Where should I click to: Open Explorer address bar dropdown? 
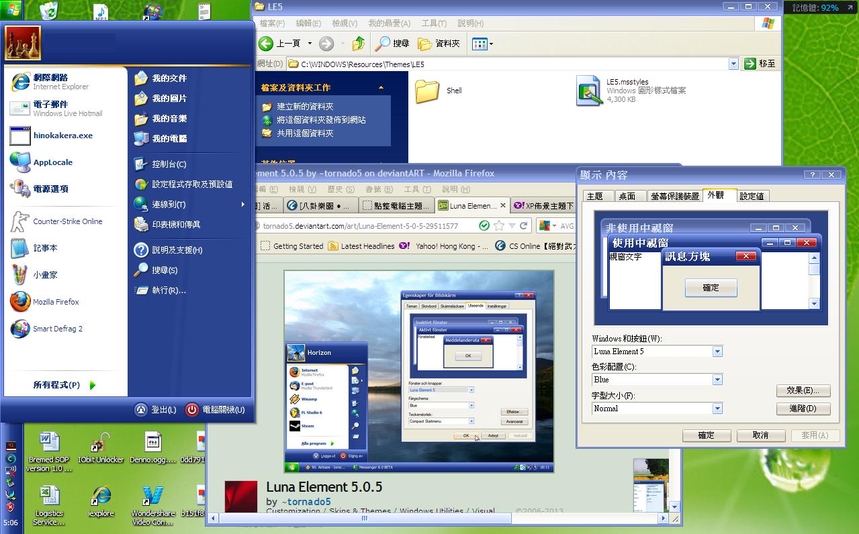coord(733,64)
